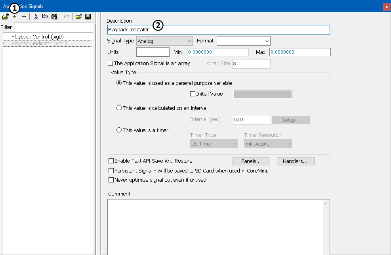This screenshot has width=391, height=255.
Task: Open the Signal Type dropdown
Action: coord(164,41)
